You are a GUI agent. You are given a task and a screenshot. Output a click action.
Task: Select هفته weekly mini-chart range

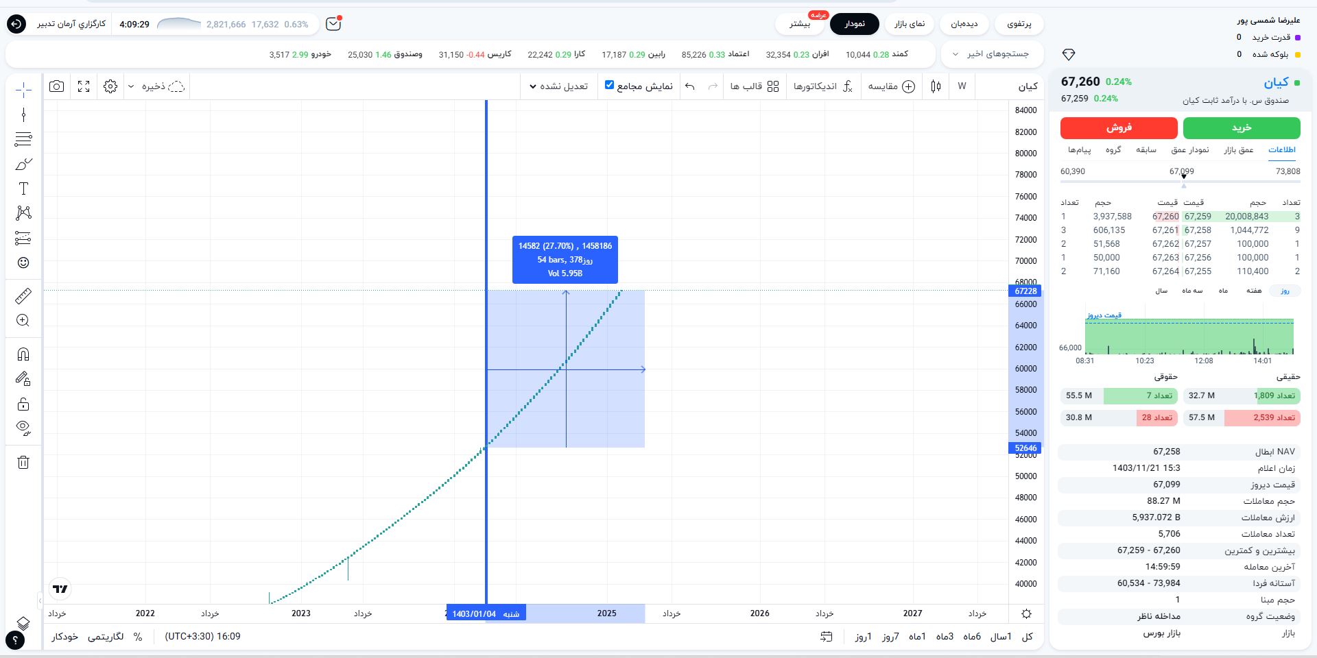[x=1254, y=291]
